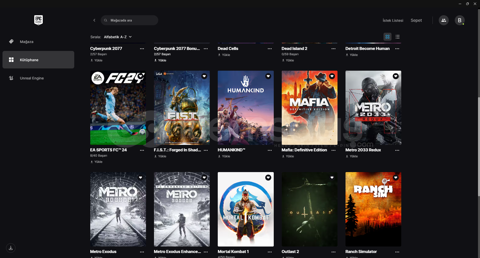Click the Epic Games logo
Viewport: 480px width, 258px height.
click(38, 20)
